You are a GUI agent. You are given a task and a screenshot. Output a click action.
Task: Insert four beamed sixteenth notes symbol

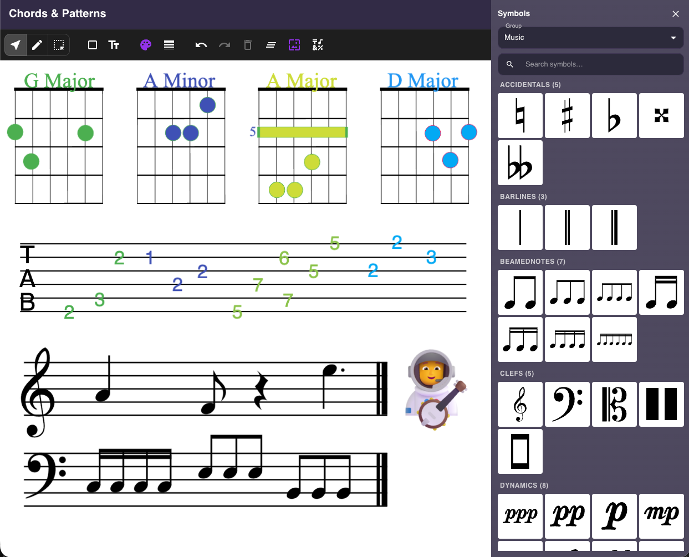click(567, 339)
